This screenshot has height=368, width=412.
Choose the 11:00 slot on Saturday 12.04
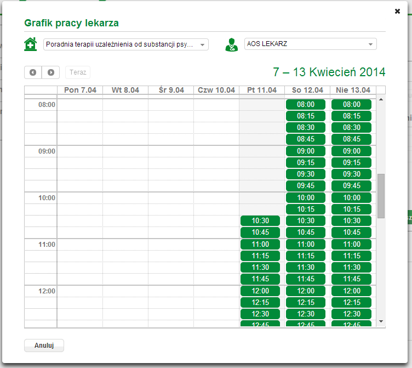click(306, 245)
